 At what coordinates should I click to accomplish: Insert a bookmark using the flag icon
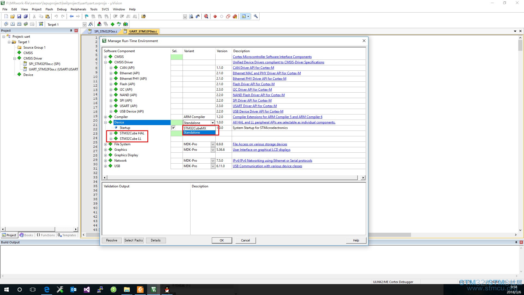[x=87, y=16]
